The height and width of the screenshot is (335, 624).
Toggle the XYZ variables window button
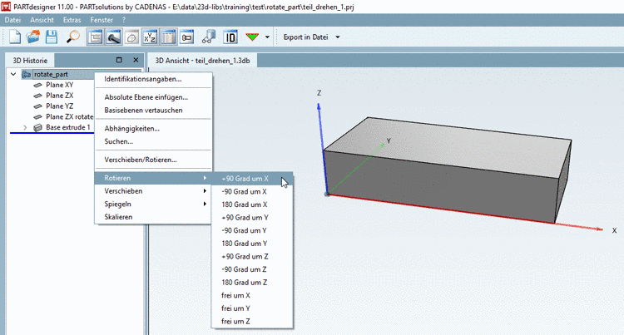click(x=150, y=37)
